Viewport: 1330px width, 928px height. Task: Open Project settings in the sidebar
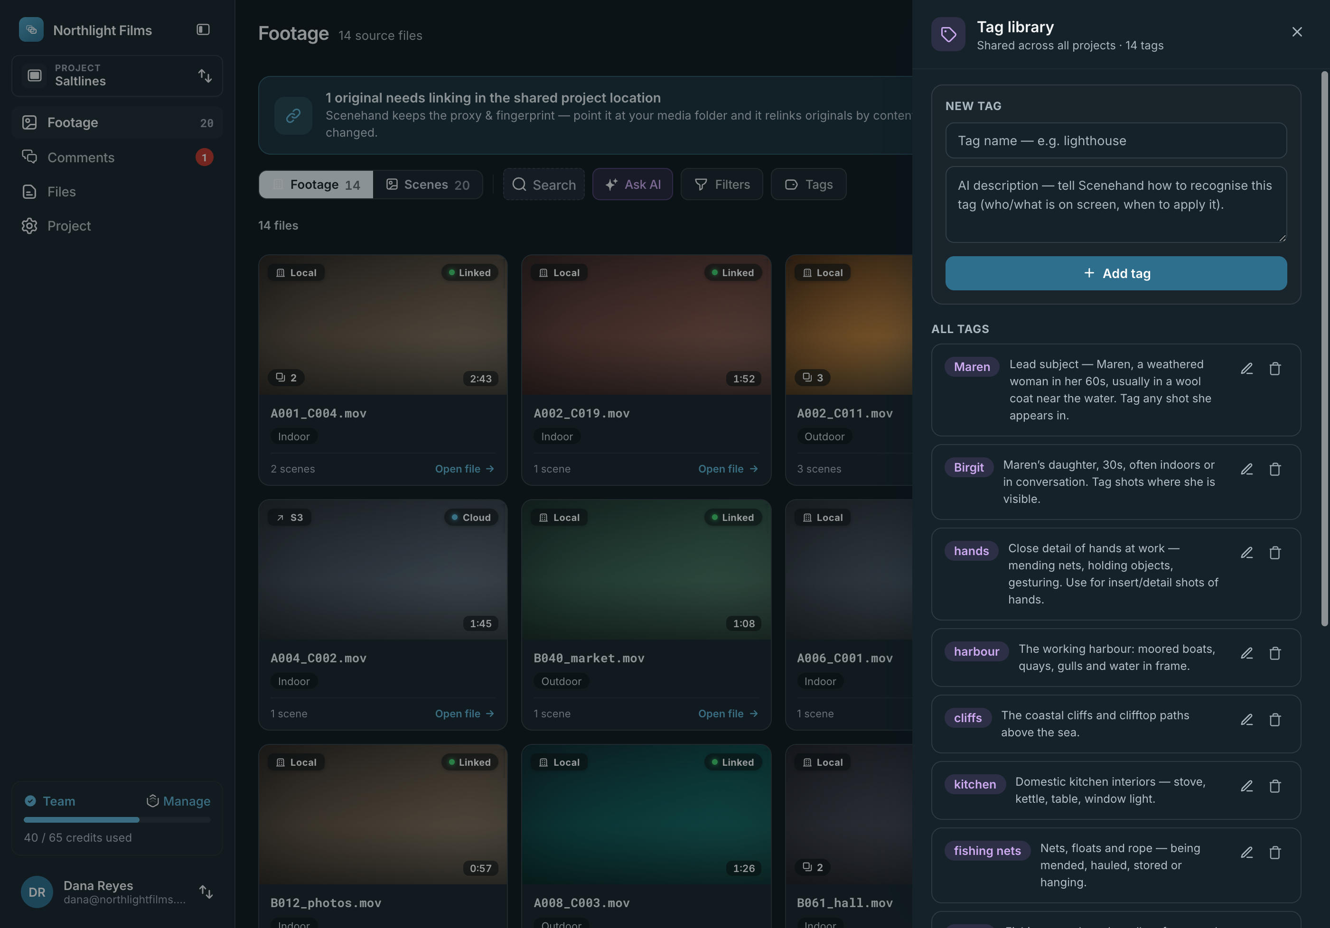coord(117,226)
